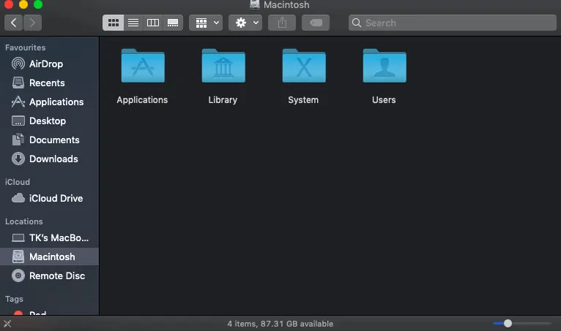
Task: Click the laptop icon beside TK's MacBook
Action: 18,237
